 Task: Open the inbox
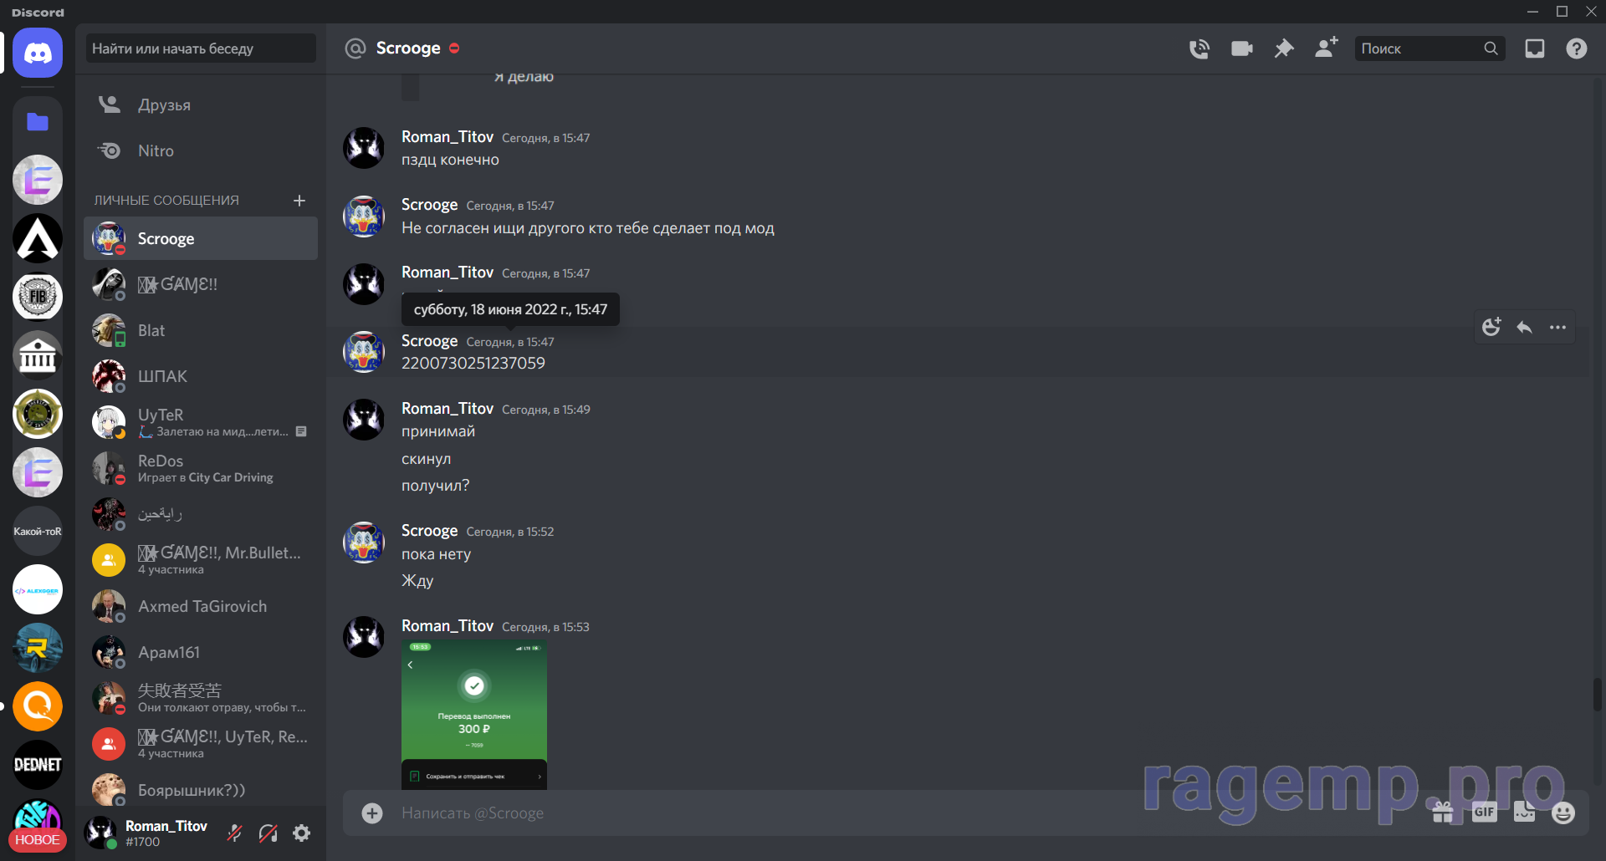pyautogui.click(x=1535, y=48)
